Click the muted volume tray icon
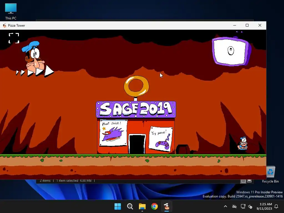 pyautogui.click(x=250, y=206)
